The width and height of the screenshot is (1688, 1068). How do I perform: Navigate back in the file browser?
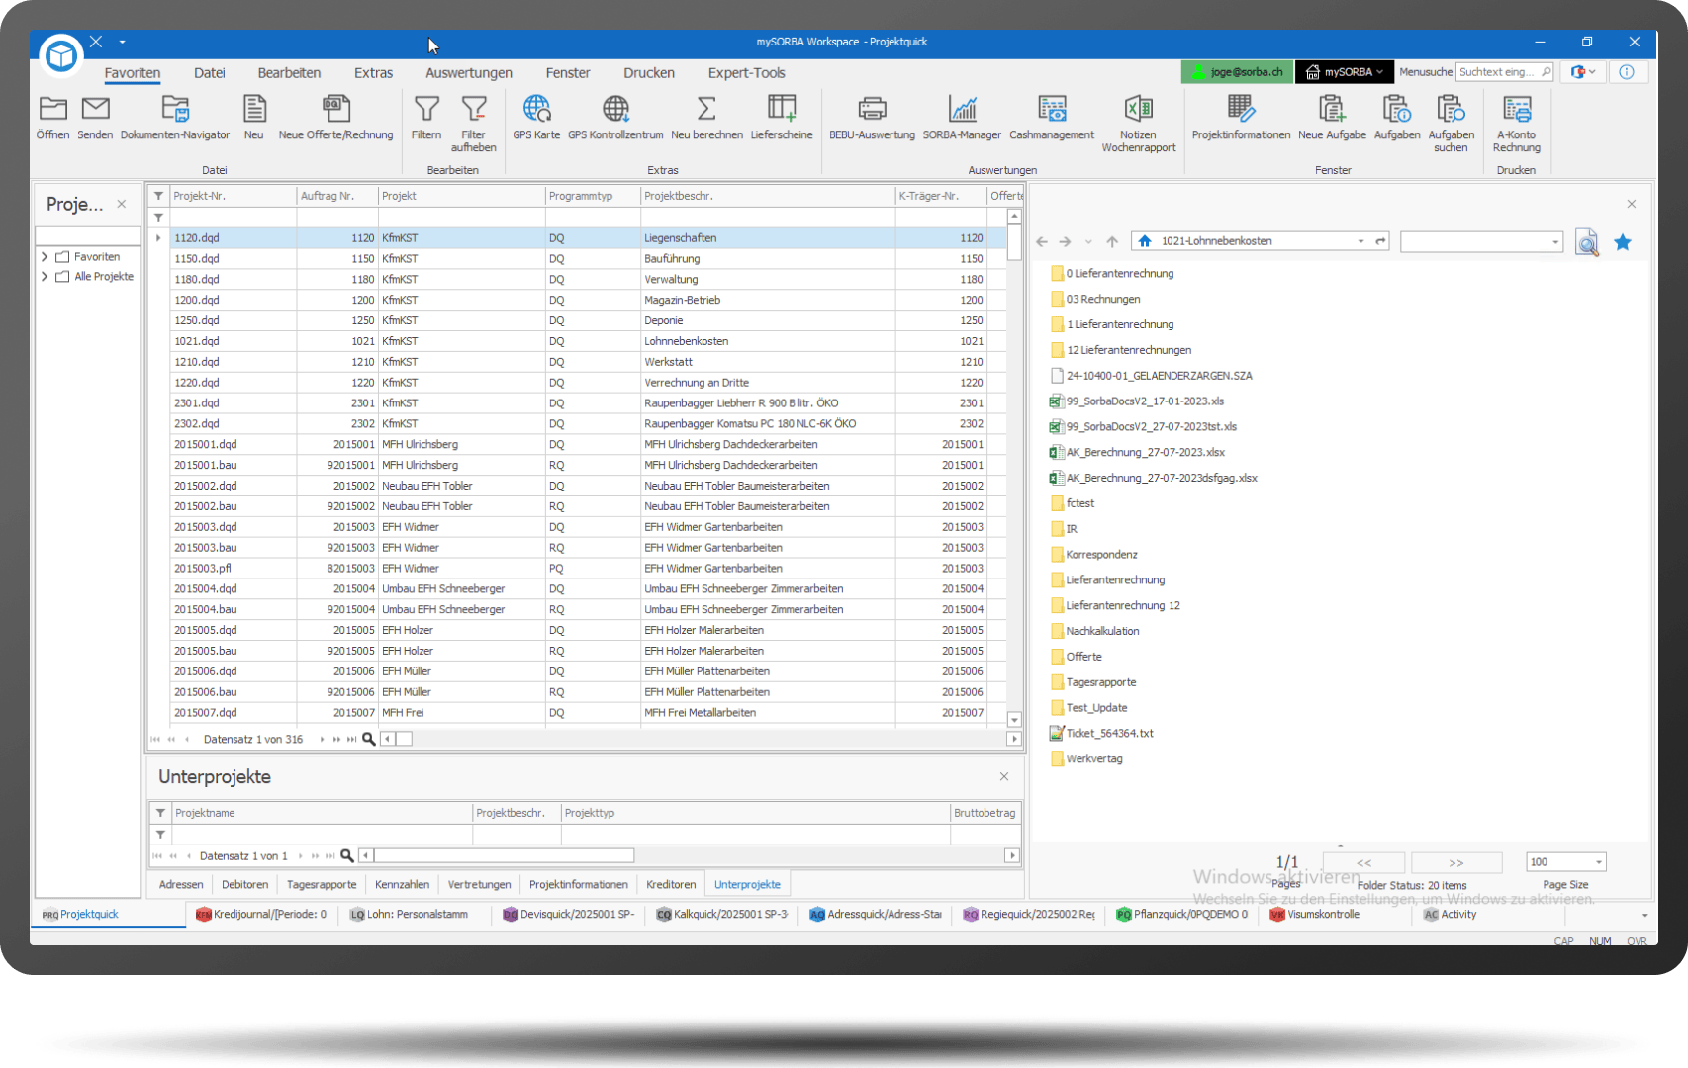[x=1042, y=241]
